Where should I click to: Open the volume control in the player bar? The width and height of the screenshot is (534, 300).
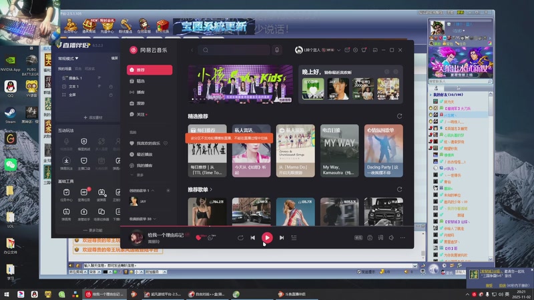(391, 238)
